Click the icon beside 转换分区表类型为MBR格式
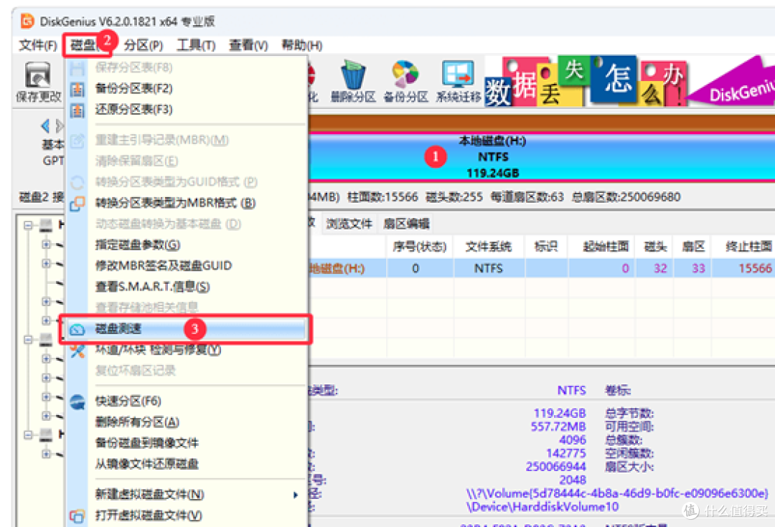The image size is (775, 527). pyautogui.click(x=77, y=203)
